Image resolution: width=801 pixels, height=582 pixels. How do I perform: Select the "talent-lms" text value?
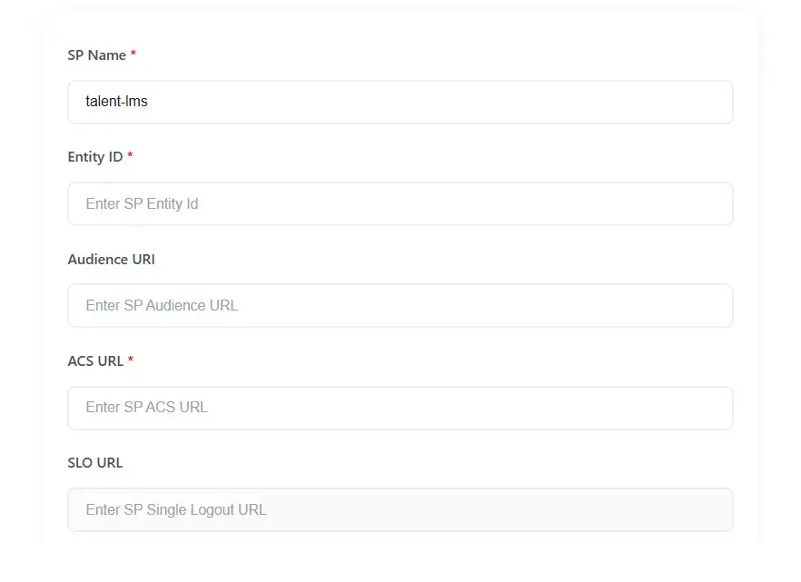tap(114, 102)
